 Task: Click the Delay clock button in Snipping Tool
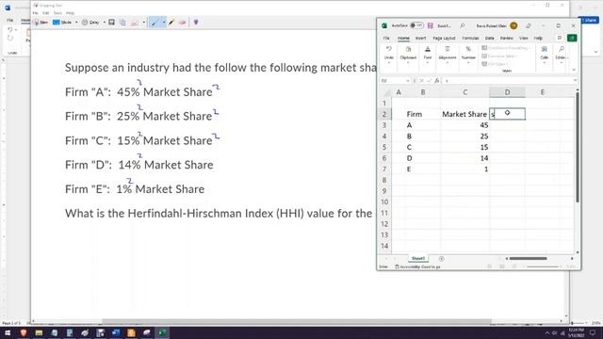(x=90, y=23)
